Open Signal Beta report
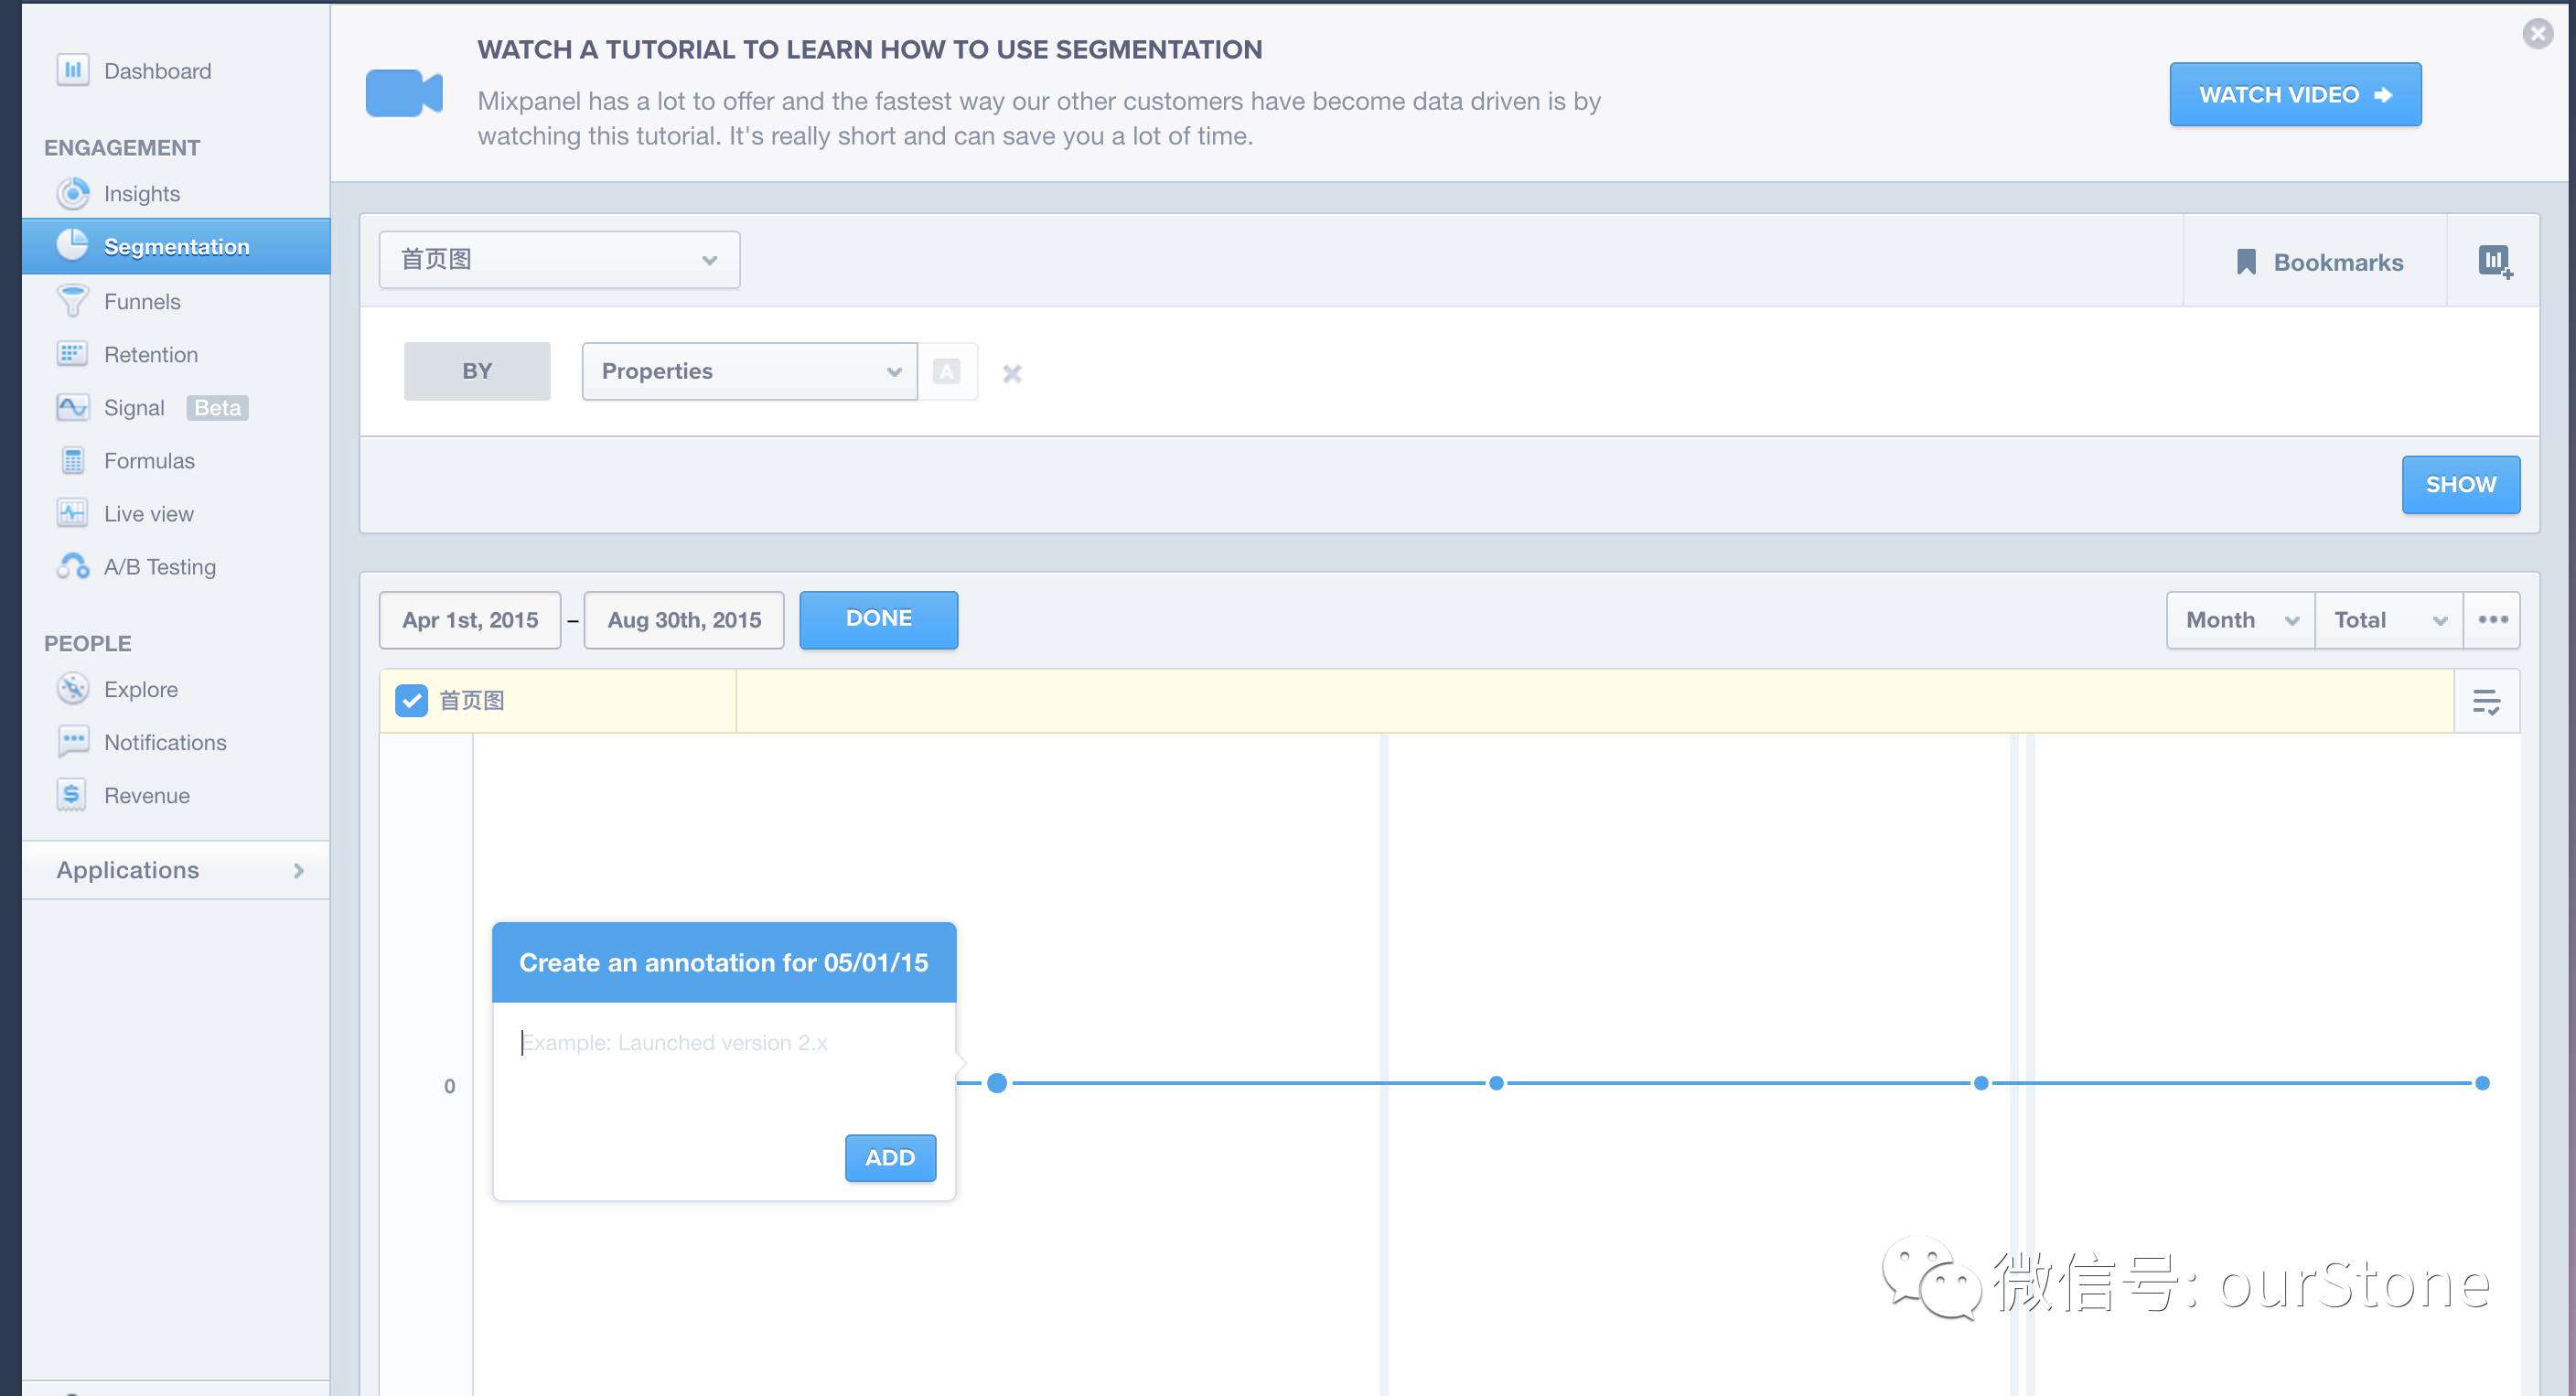This screenshot has height=1396, width=2576. click(176, 407)
